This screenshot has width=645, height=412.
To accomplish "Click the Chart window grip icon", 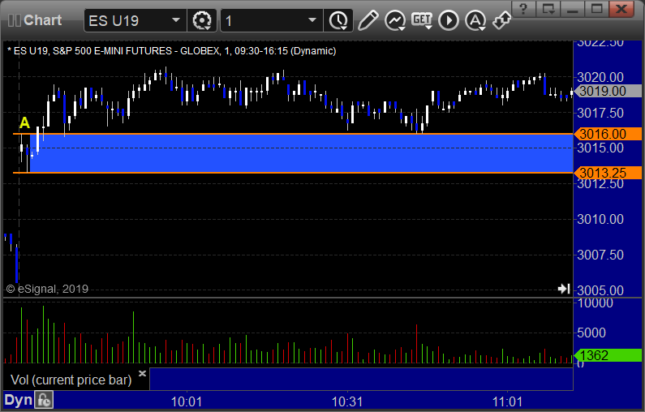I will [x=15, y=20].
